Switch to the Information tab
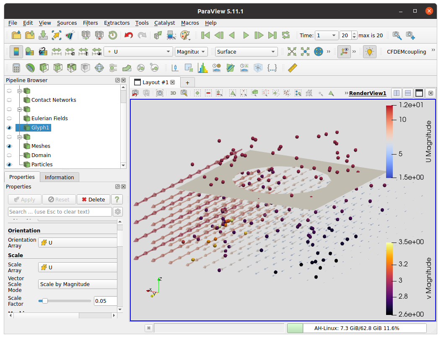 [60, 177]
